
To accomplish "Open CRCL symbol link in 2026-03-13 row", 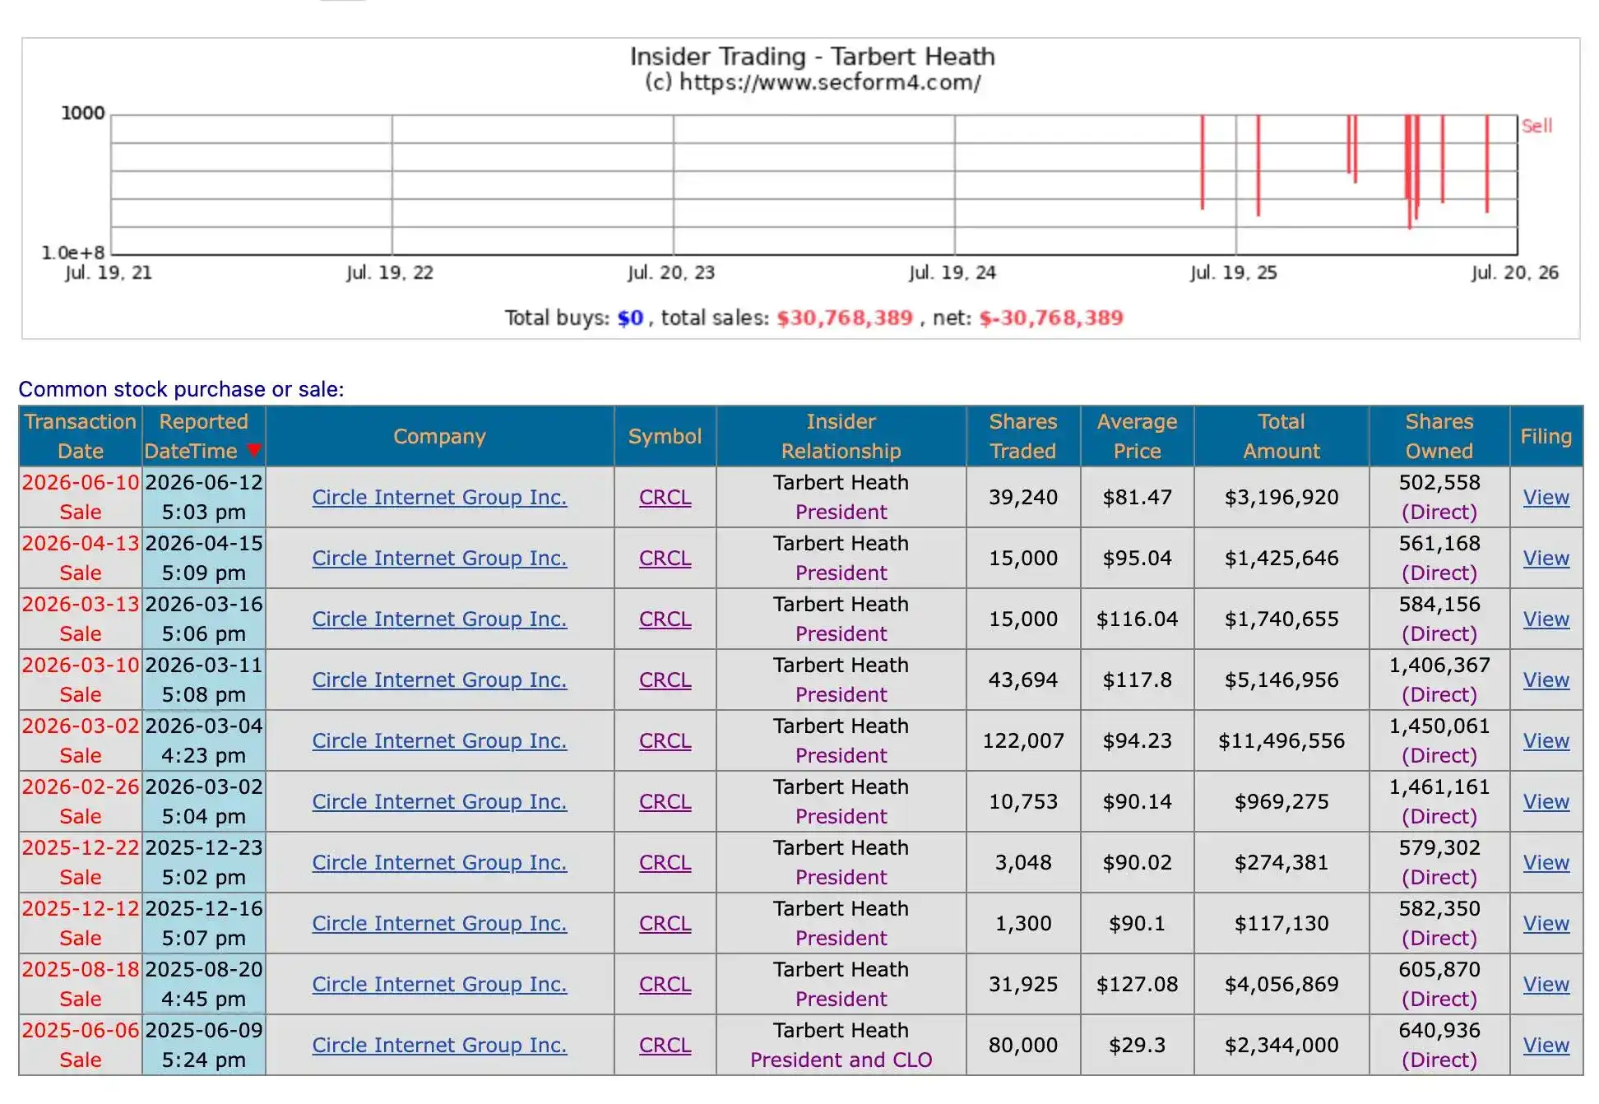I will [665, 619].
